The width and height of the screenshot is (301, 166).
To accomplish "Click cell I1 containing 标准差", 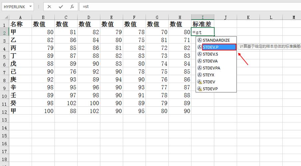I will pos(203,24).
